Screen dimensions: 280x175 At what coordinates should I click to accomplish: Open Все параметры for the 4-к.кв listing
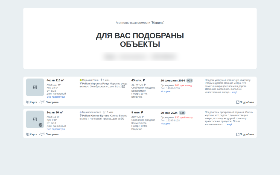56,97
